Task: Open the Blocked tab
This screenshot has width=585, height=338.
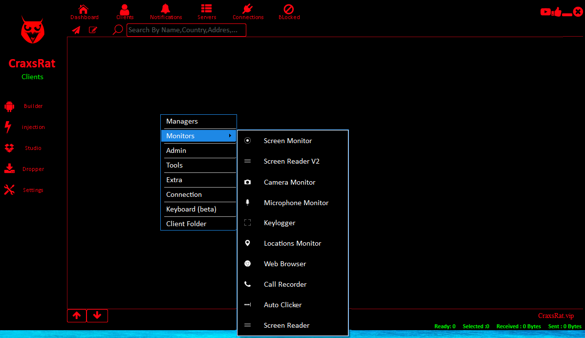Action: coord(289,12)
